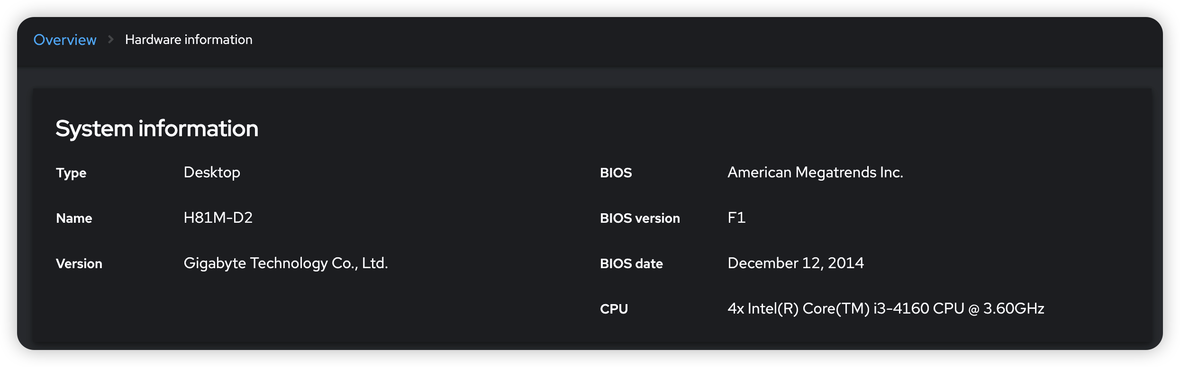The width and height of the screenshot is (1180, 367).
Task: Click the BIOS label
Action: (x=616, y=173)
